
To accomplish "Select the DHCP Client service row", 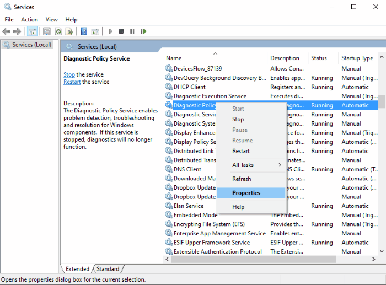I will 271,87.
